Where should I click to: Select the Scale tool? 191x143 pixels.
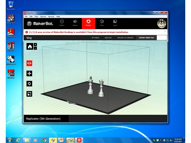[30, 94]
